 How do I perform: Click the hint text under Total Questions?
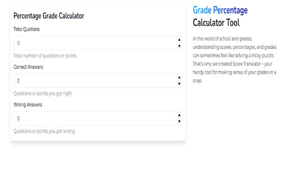(45, 56)
